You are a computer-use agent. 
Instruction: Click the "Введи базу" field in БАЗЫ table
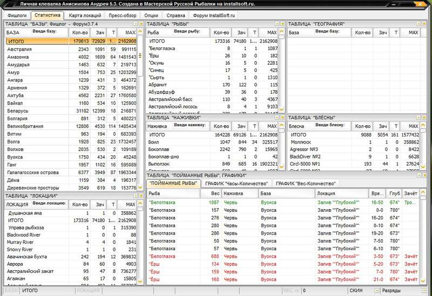[49, 32]
